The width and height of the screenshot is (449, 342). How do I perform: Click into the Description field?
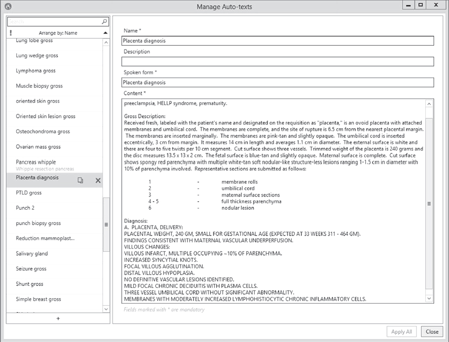click(x=278, y=62)
